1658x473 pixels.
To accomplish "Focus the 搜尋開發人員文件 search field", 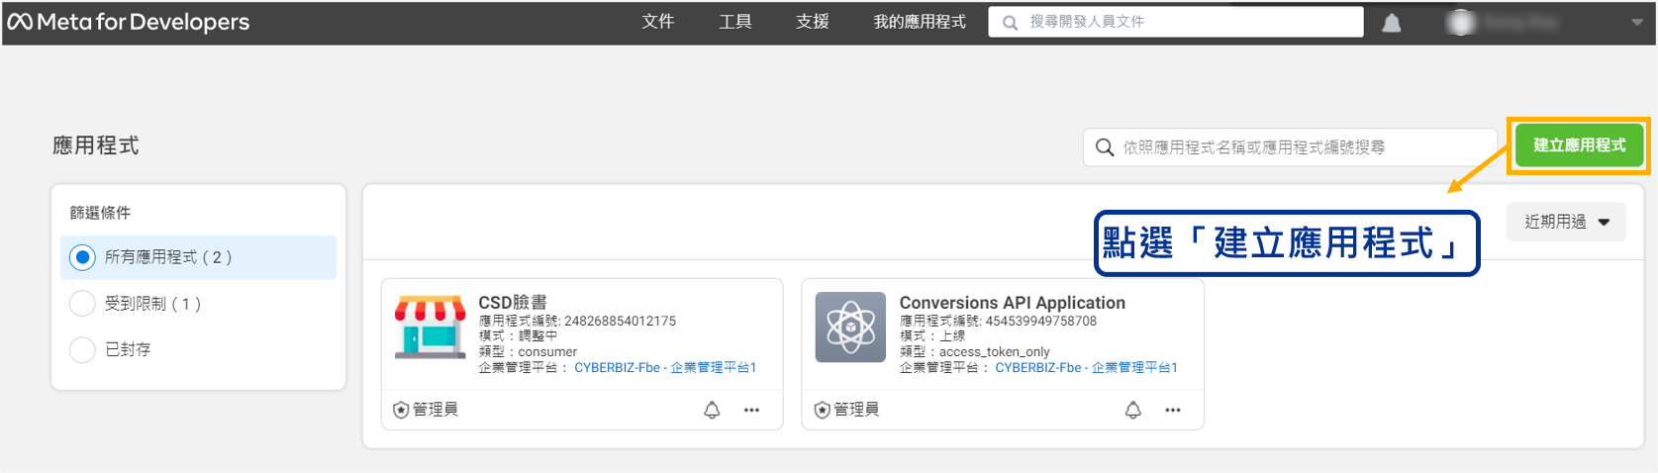I will tap(1176, 22).
